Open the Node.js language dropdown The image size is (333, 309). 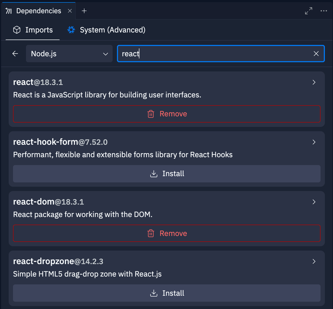(x=69, y=54)
